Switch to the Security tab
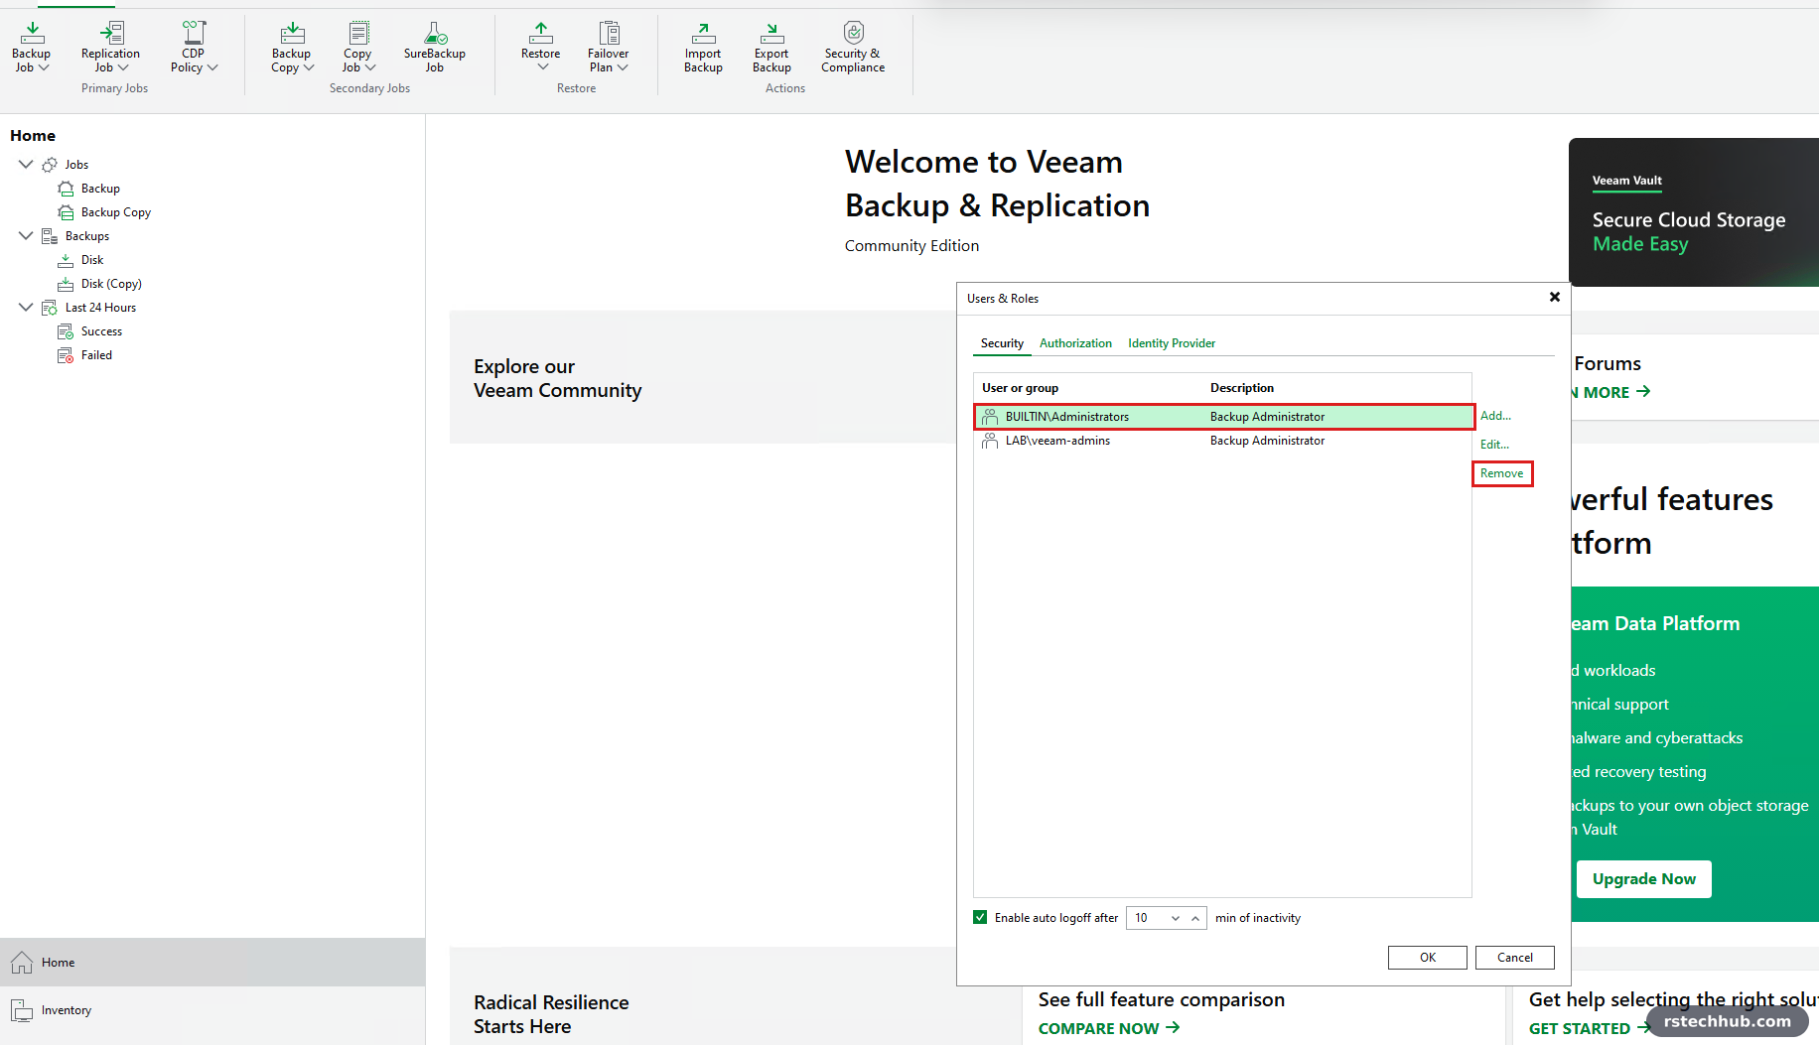This screenshot has width=1819, height=1045. pyautogui.click(x=1002, y=343)
